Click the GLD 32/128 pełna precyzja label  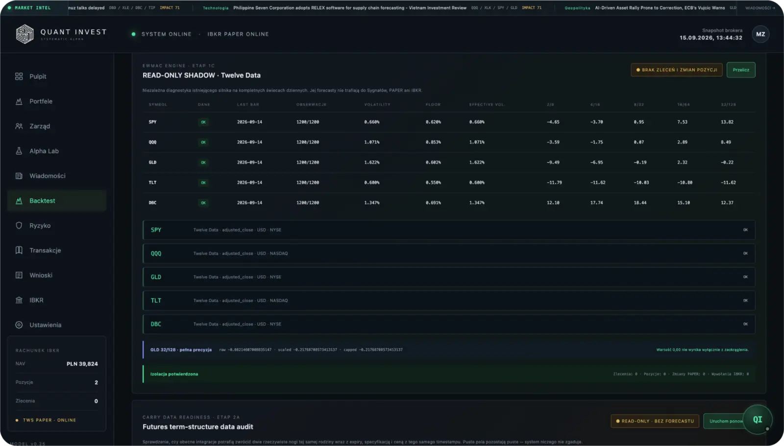[x=181, y=350]
